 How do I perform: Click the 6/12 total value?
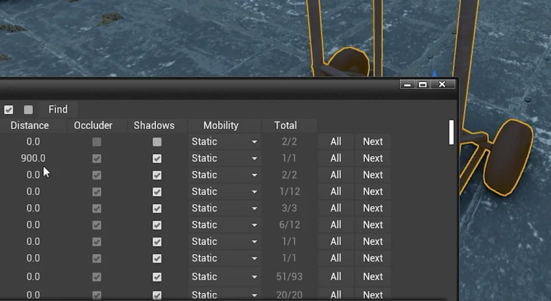tap(290, 225)
